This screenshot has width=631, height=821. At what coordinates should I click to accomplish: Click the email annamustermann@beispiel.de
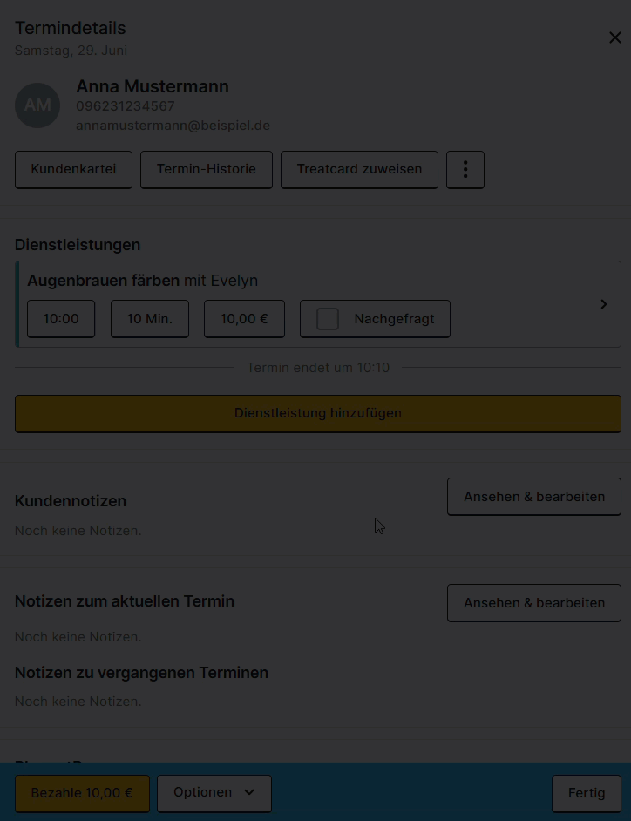[x=173, y=126]
